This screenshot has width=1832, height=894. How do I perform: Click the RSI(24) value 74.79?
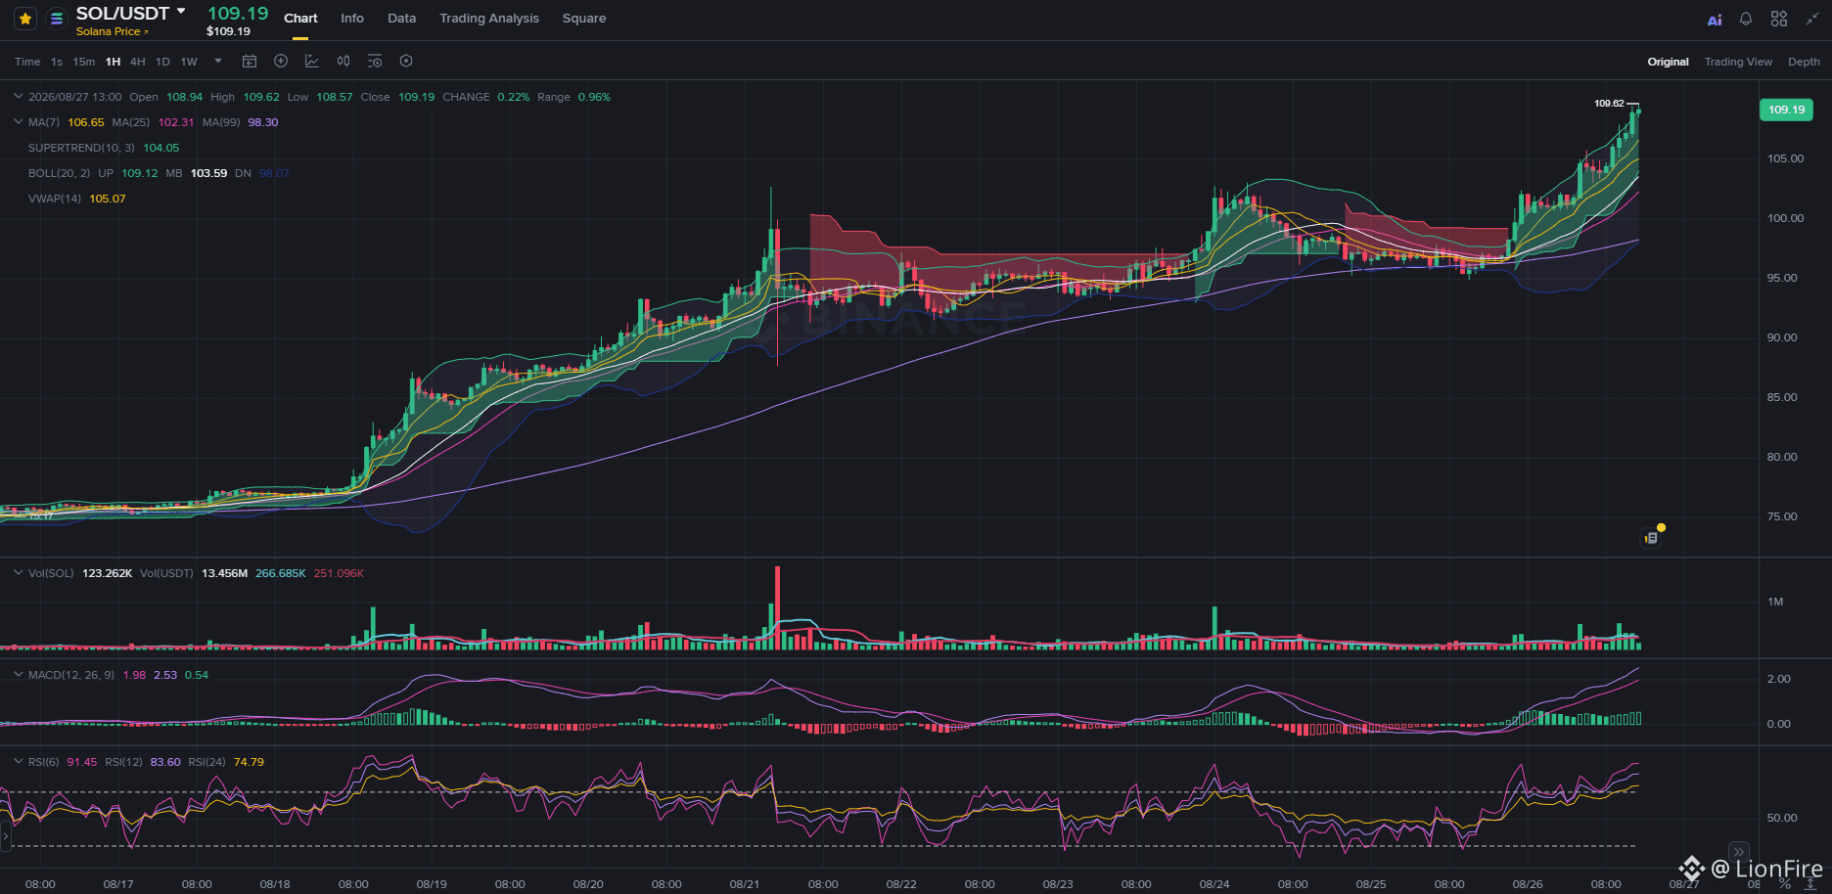point(249,762)
